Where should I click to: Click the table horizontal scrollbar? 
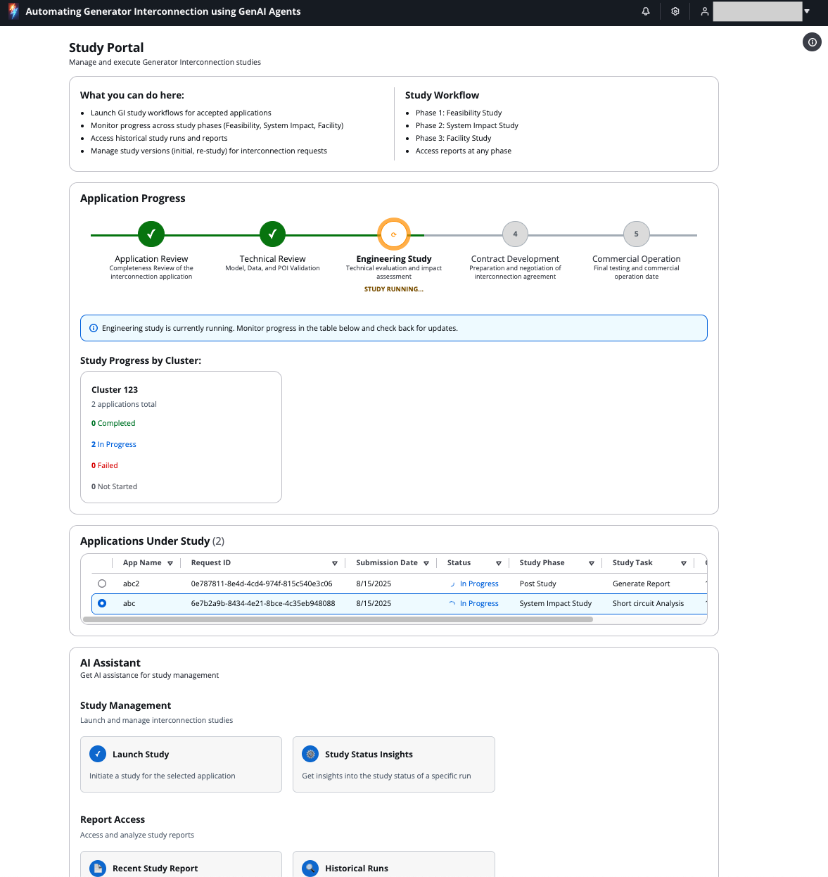pos(338,619)
